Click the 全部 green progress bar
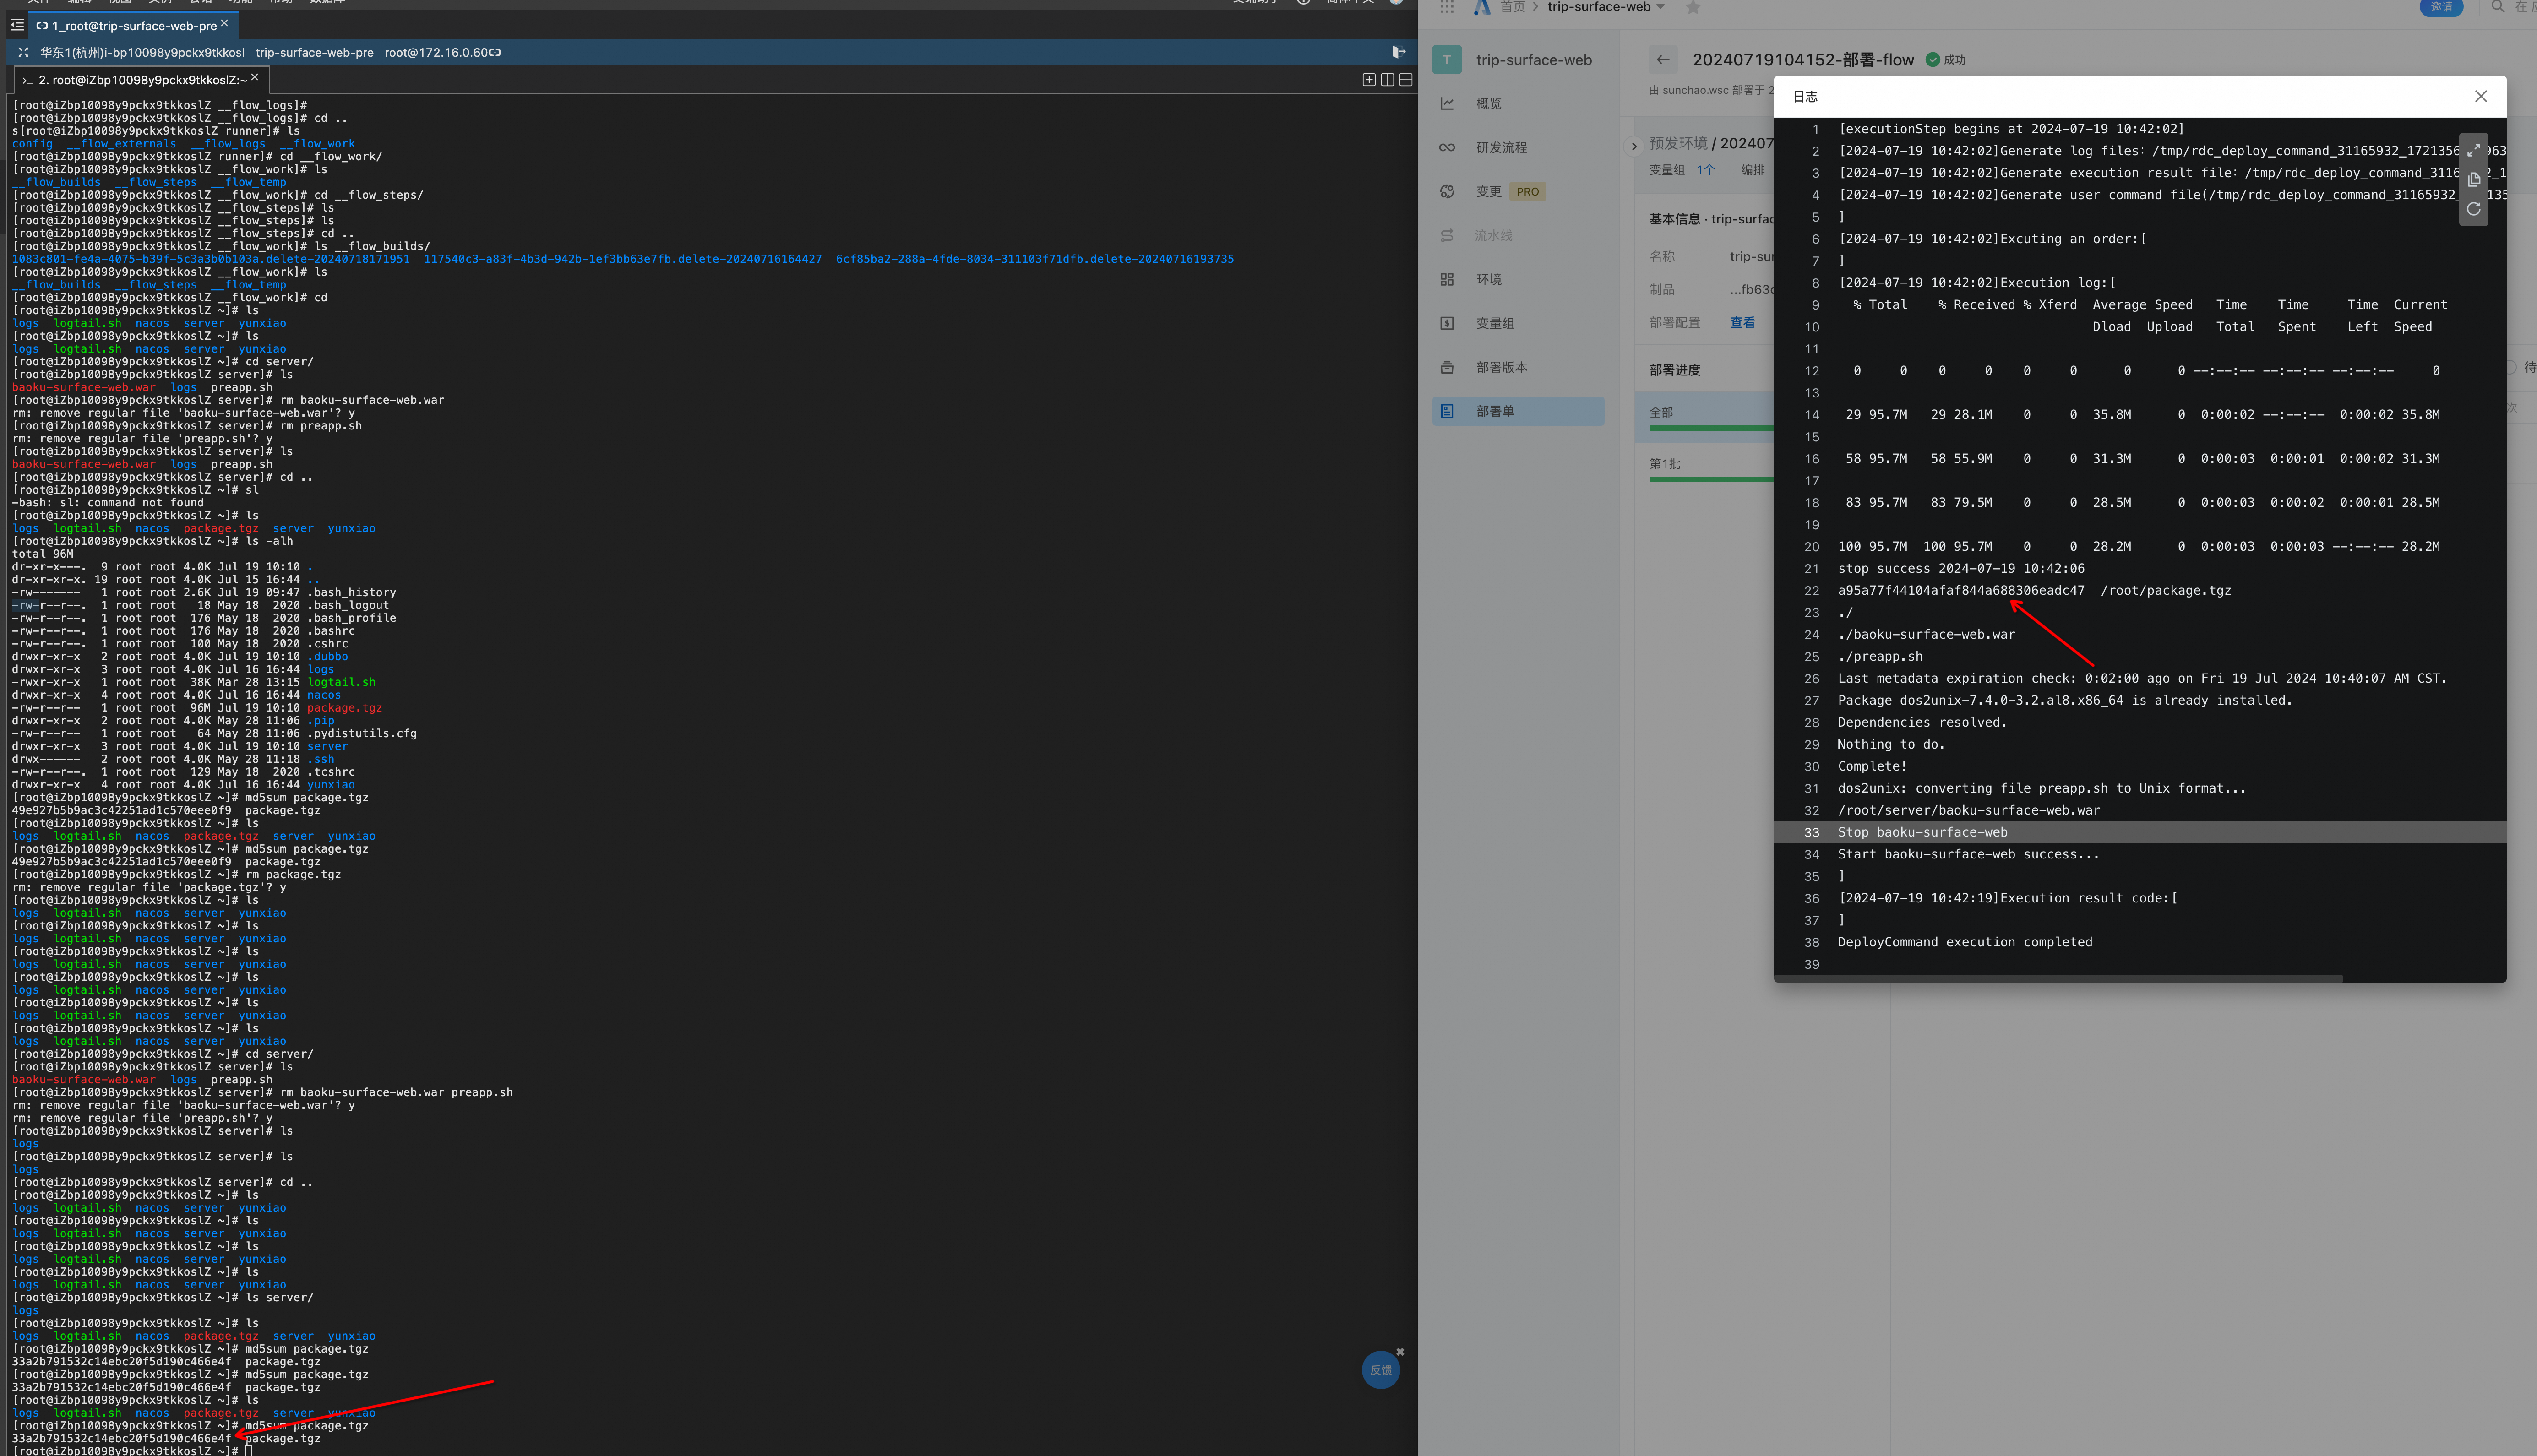The image size is (2537, 1456). [x=1711, y=429]
